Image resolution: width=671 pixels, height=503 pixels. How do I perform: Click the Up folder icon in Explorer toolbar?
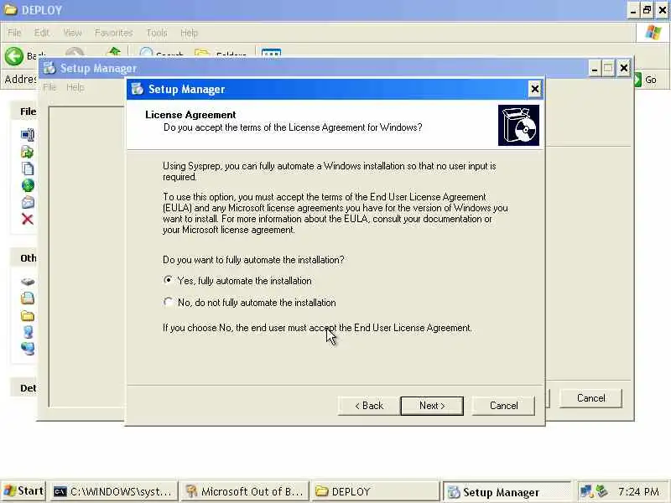[x=114, y=52]
